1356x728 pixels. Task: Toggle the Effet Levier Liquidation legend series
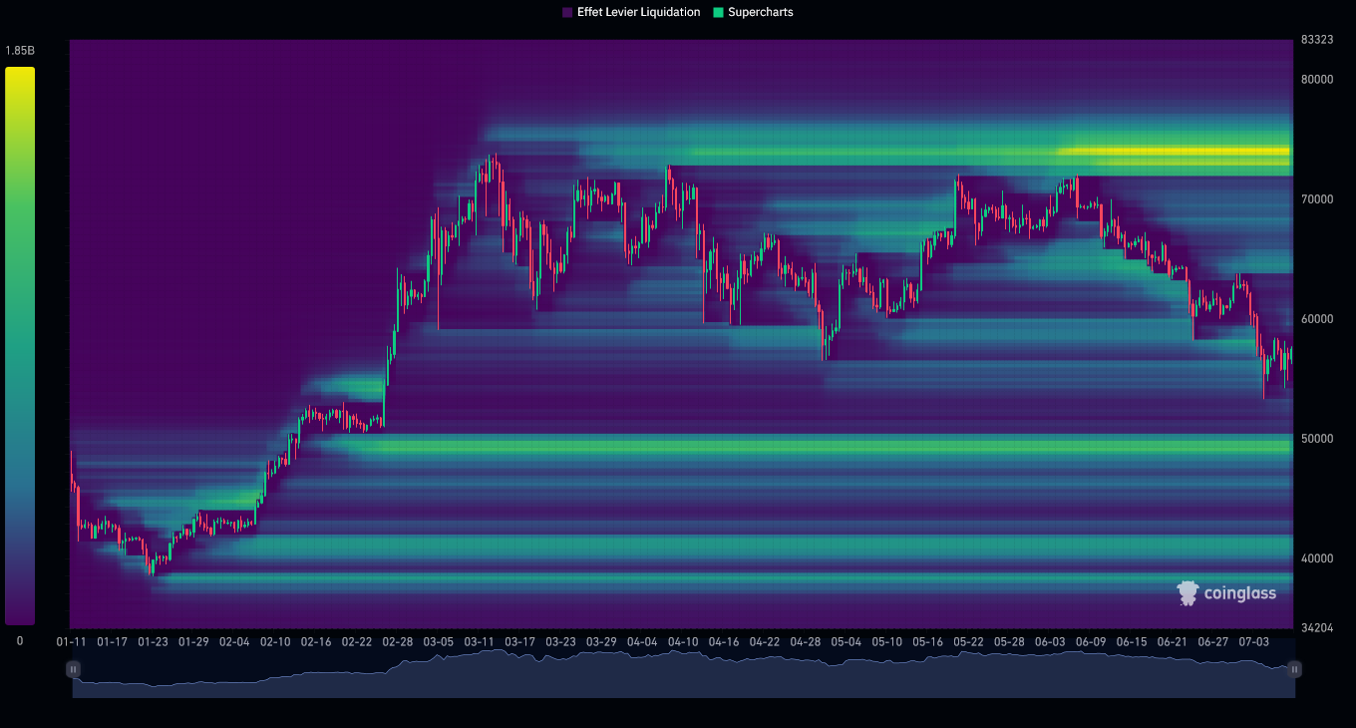click(x=631, y=12)
